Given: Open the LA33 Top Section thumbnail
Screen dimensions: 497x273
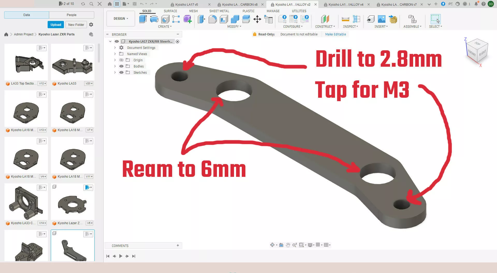Looking at the screenshot, I should tap(26, 62).
